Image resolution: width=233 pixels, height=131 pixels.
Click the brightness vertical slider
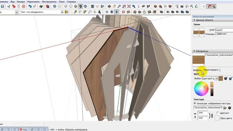coord(212,89)
